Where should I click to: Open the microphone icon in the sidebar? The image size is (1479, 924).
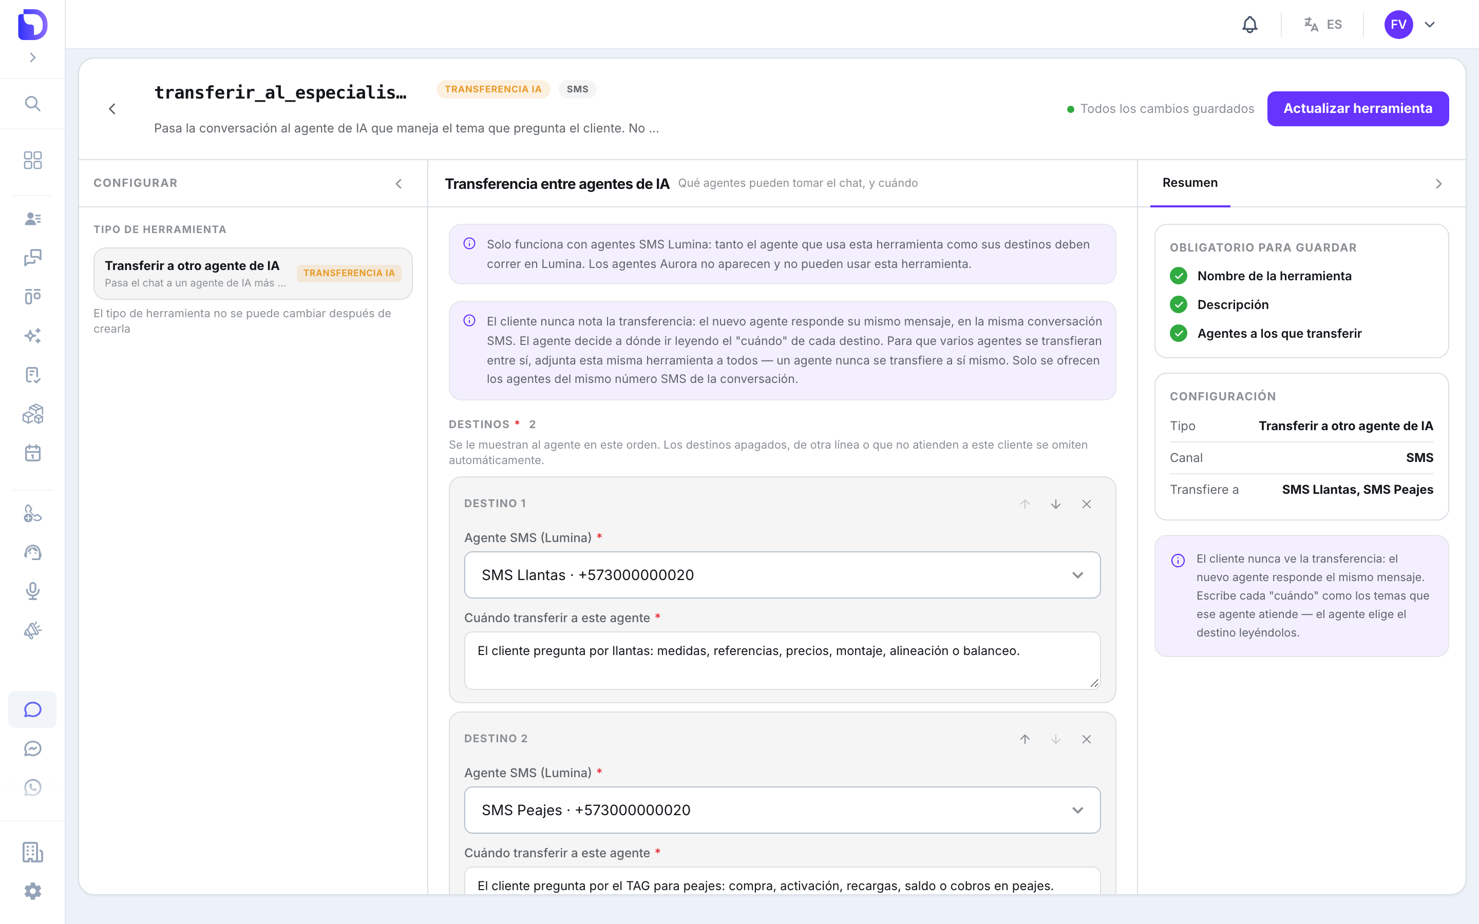click(32, 591)
